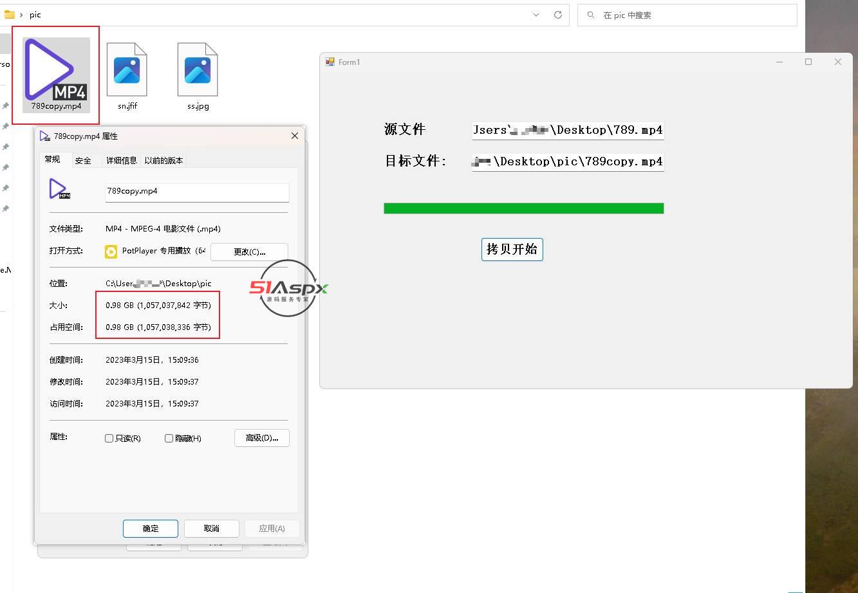This screenshot has width=858, height=593.
Task: Click the 创建时间 value 15:09:36
Action: [x=152, y=360]
